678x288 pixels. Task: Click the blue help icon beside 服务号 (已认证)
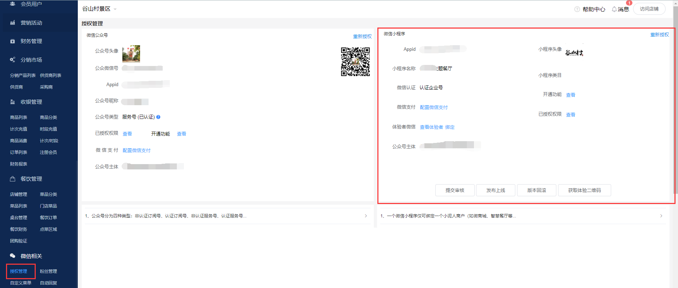[158, 117]
